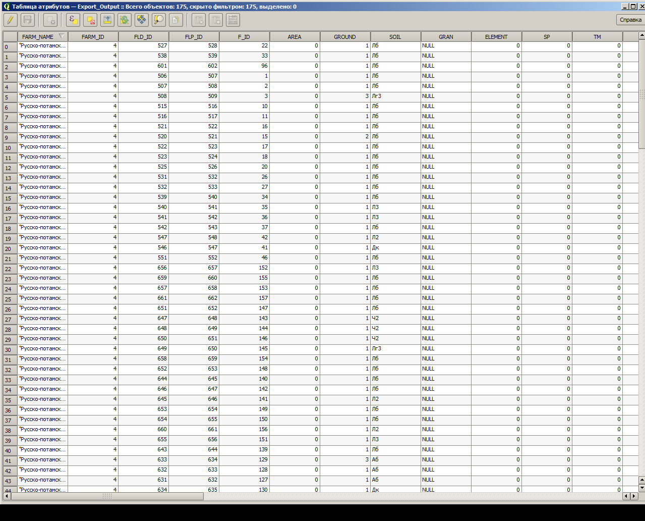Click horizontal scrollbar thumb

[x=107, y=496]
